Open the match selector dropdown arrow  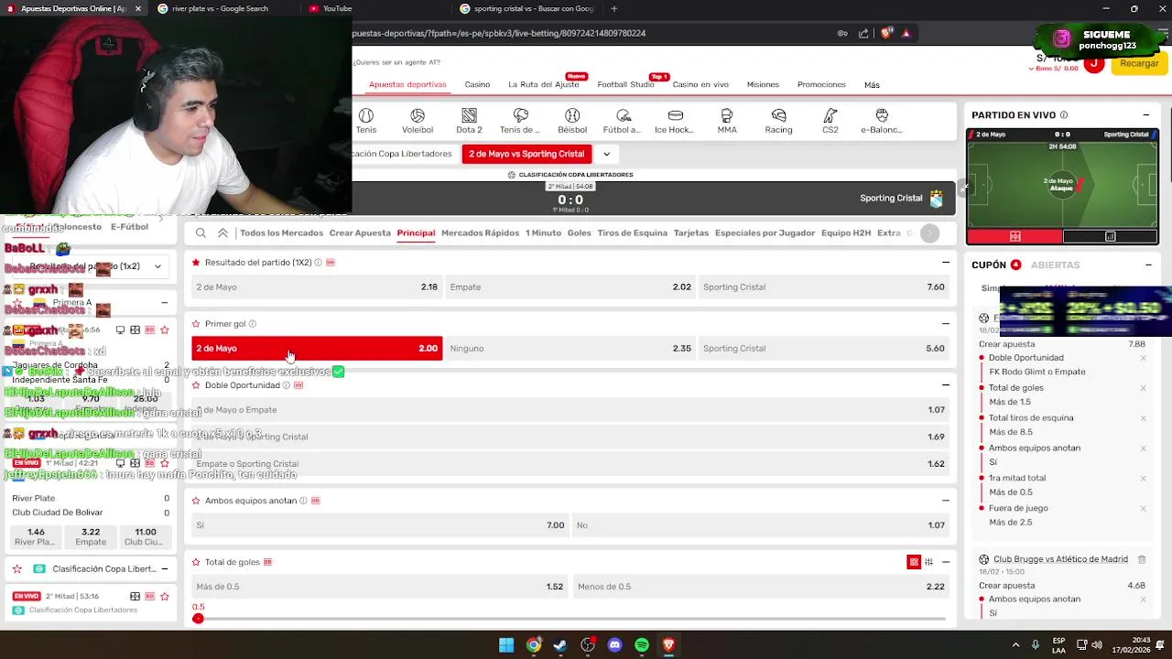pos(606,154)
